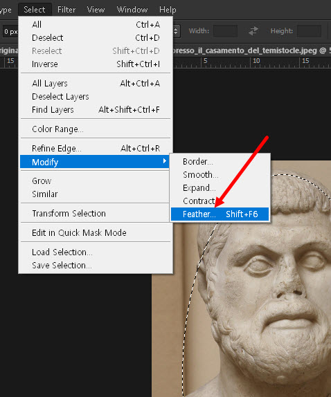Open the Filter menu
The width and height of the screenshot is (331, 397).
click(x=66, y=10)
